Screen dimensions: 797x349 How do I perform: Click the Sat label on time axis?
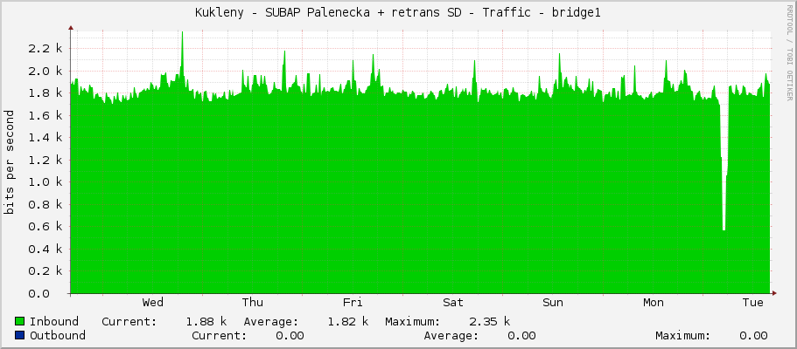pyautogui.click(x=453, y=303)
